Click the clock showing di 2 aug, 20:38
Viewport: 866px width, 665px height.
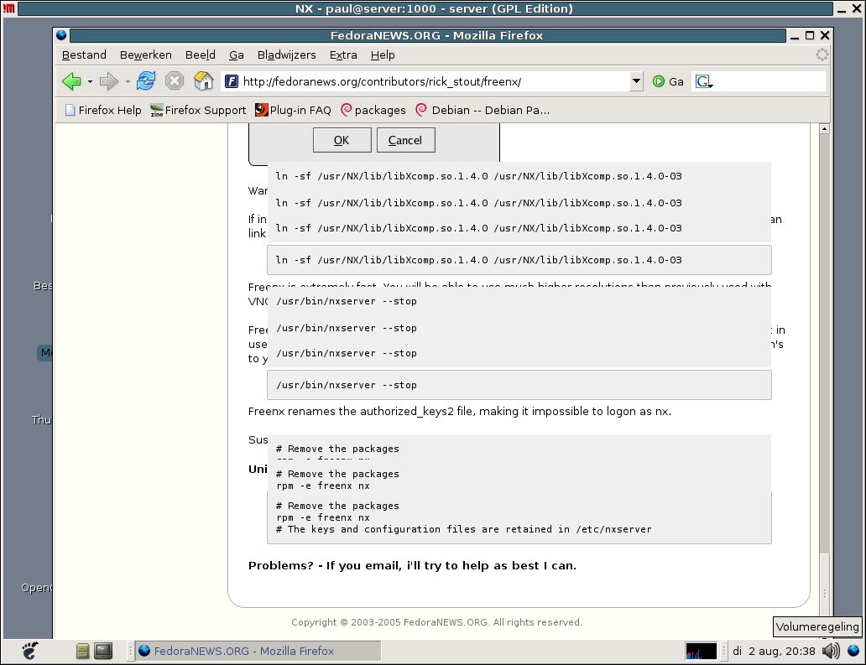pos(773,652)
